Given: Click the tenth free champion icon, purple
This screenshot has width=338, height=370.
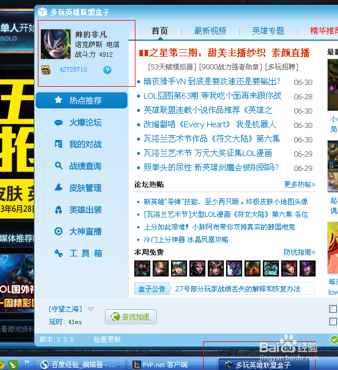Looking at the screenshot, I should (x=308, y=268).
